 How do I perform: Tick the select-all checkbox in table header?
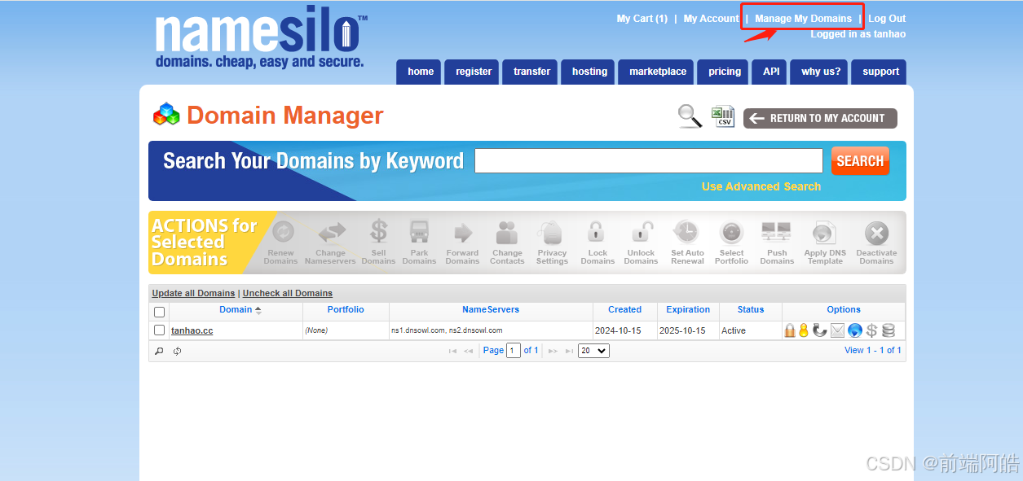pyautogui.click(x=159, y=312)
